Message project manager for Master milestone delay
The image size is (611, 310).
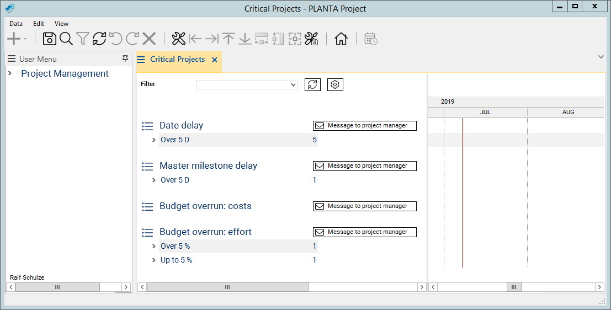365,166
